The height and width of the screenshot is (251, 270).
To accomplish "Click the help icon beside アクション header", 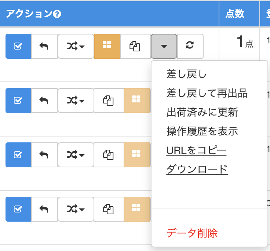I will (57, 14).
